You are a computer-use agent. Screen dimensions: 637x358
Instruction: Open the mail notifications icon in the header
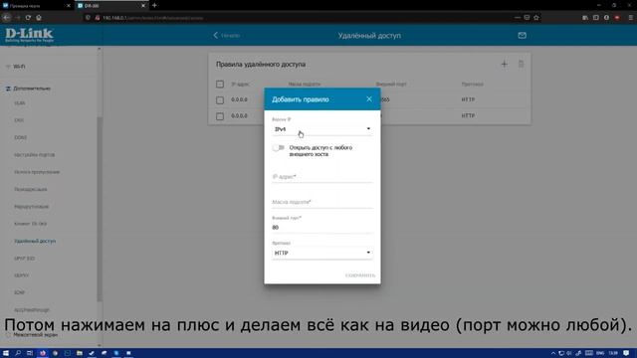(x=522, y=36)
